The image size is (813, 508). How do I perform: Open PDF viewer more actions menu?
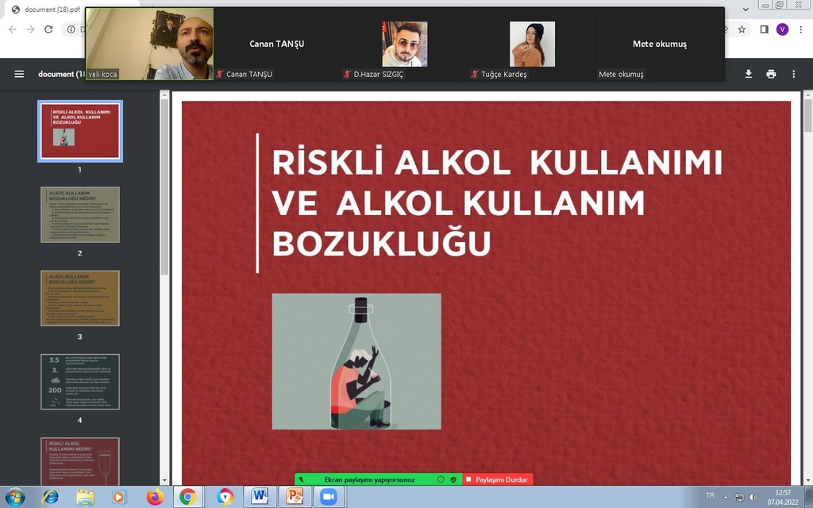(793, 74)
